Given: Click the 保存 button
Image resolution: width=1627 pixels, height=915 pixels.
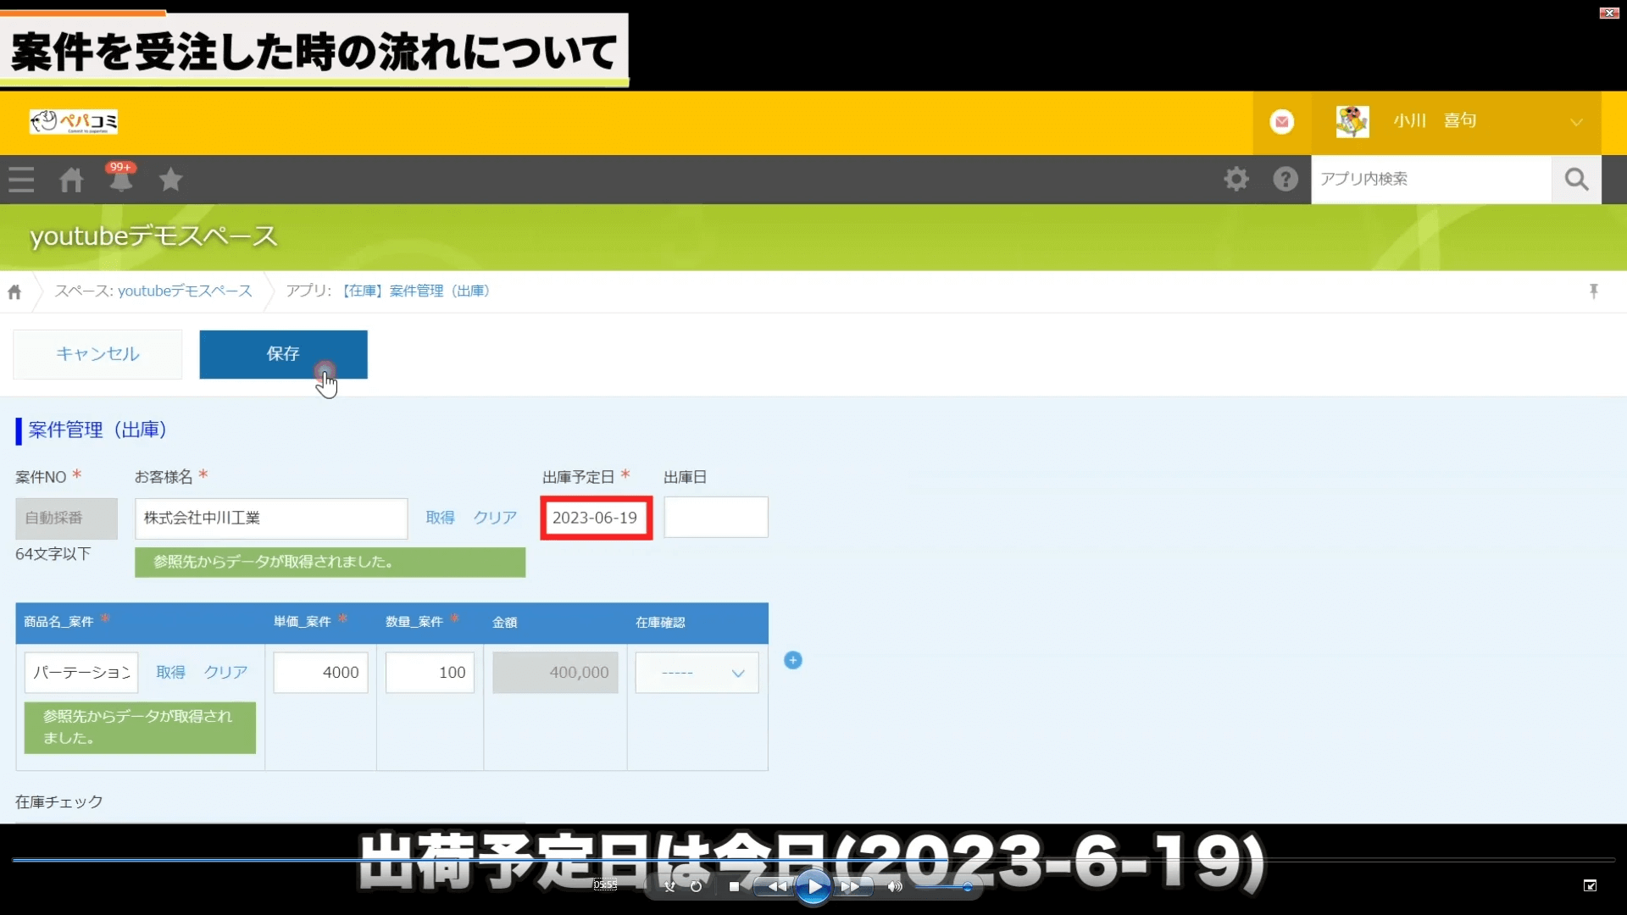Looking at the screenshot, I should [x=283, y=354].
